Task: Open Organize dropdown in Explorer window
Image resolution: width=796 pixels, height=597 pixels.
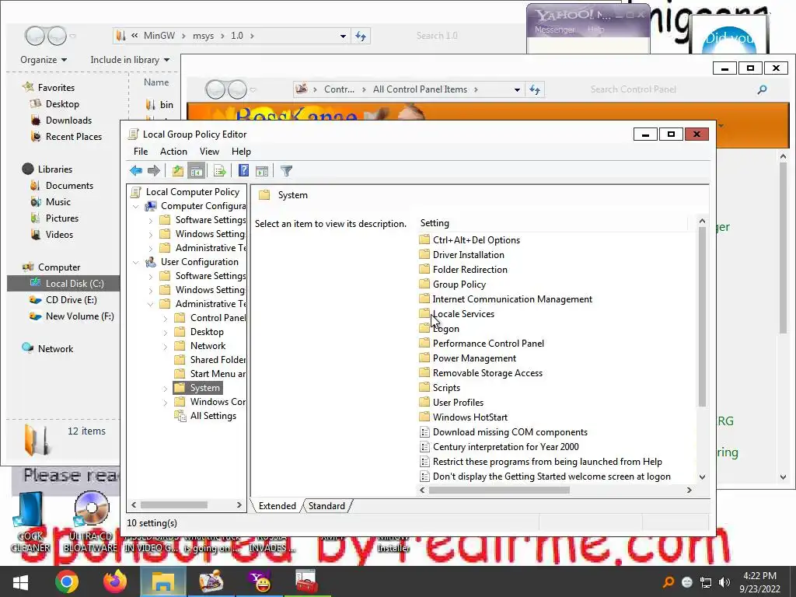Action: [x=44, y=59]
